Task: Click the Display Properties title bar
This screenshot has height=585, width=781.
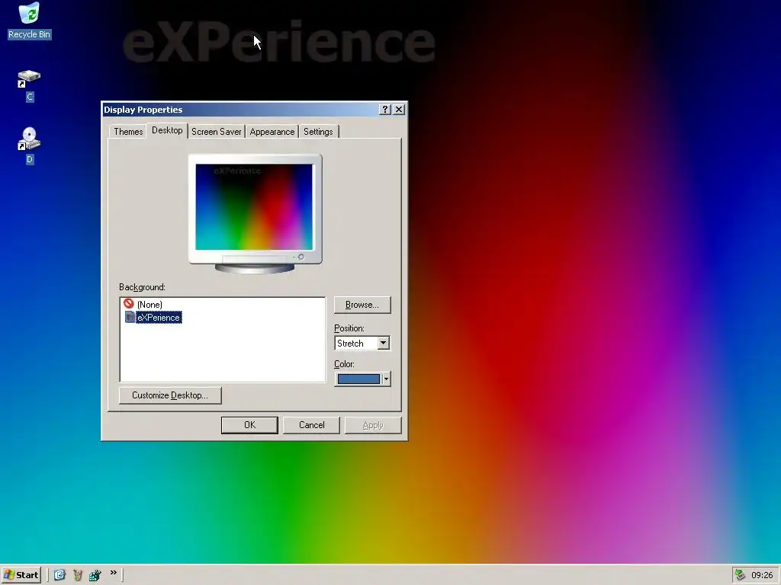Action: (240, 110)
